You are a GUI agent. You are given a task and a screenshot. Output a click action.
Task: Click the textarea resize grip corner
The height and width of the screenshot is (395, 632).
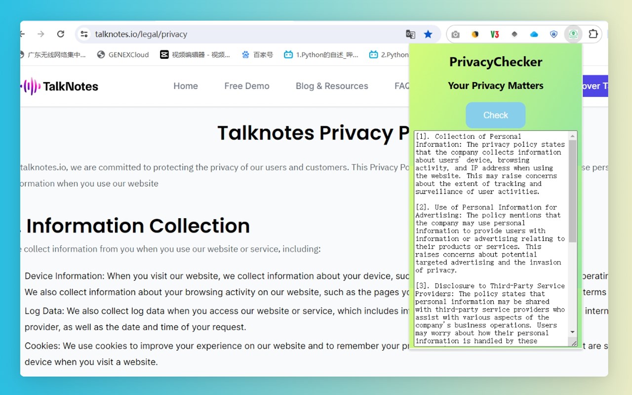[x=574, y=343]
